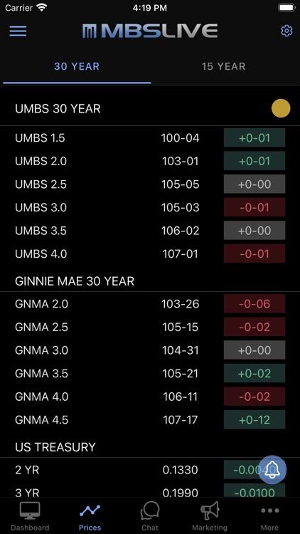Open the More dots icon
Image resolution: width=300 pixels, height=534 pixels.
[x=269, y=511]
